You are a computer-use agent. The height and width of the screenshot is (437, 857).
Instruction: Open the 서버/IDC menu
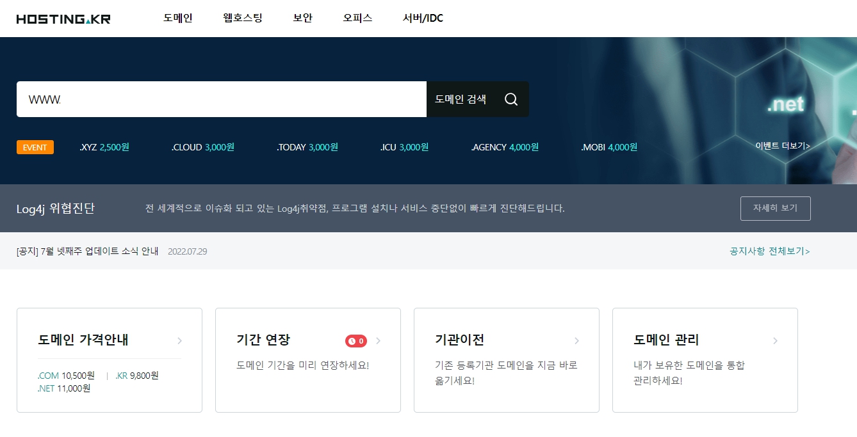point(421,18)
